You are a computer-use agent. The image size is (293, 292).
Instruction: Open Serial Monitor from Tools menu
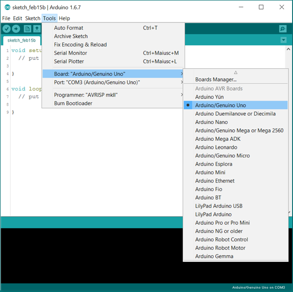point(113,53)
